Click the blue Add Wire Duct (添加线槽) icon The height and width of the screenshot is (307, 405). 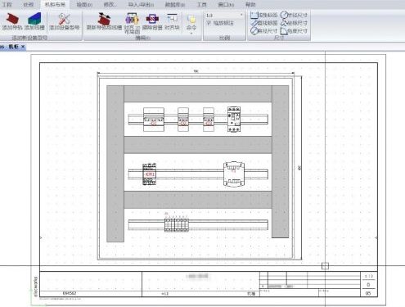[34, 19]
